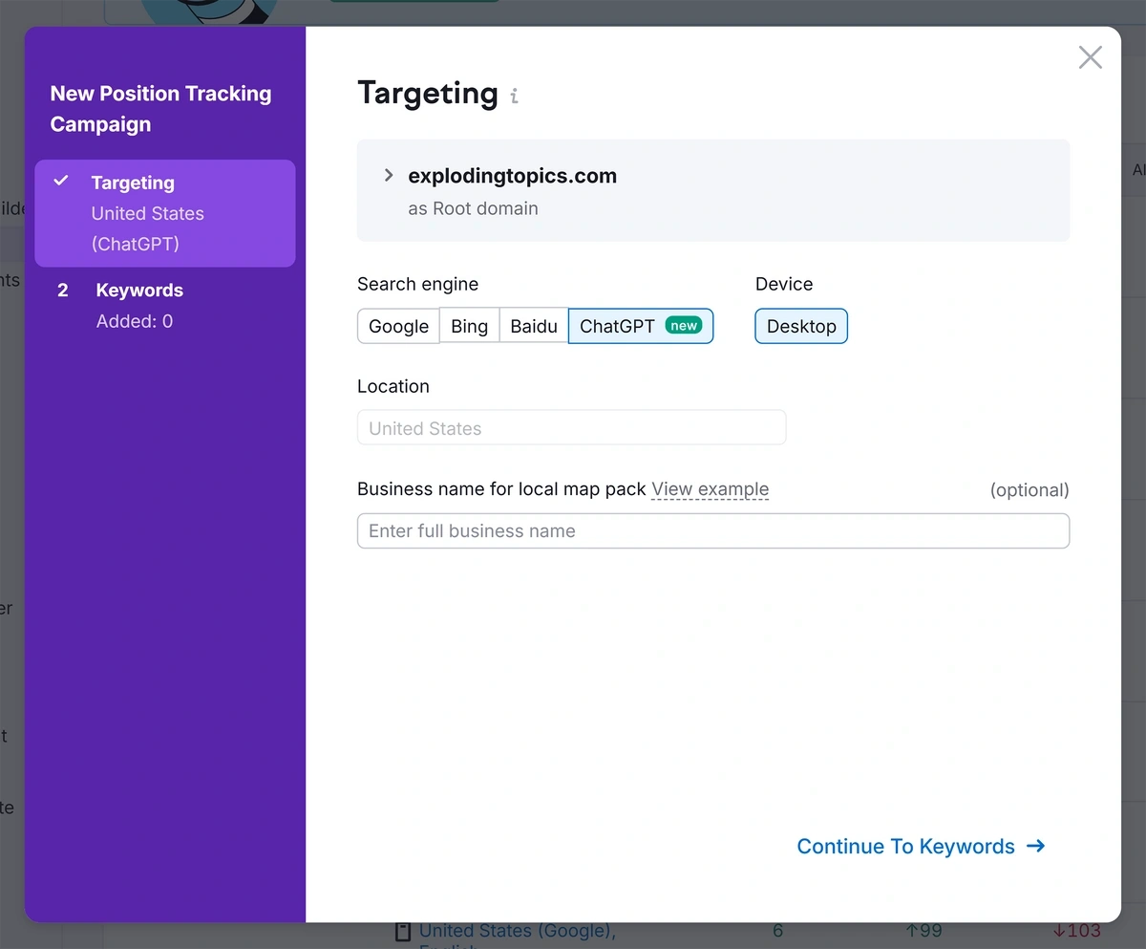Image resolution: width=1146 pixels, height=949 pixels.
Task: Click explodingtopics.com domain name text
Action: [x=512, y=176]
